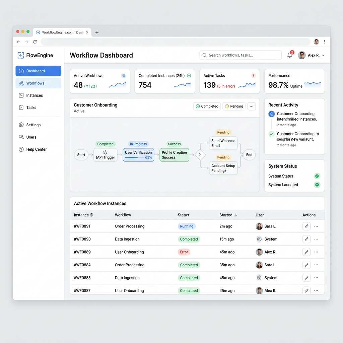Click the Active Tasks alert icon

tap(253, 75)
